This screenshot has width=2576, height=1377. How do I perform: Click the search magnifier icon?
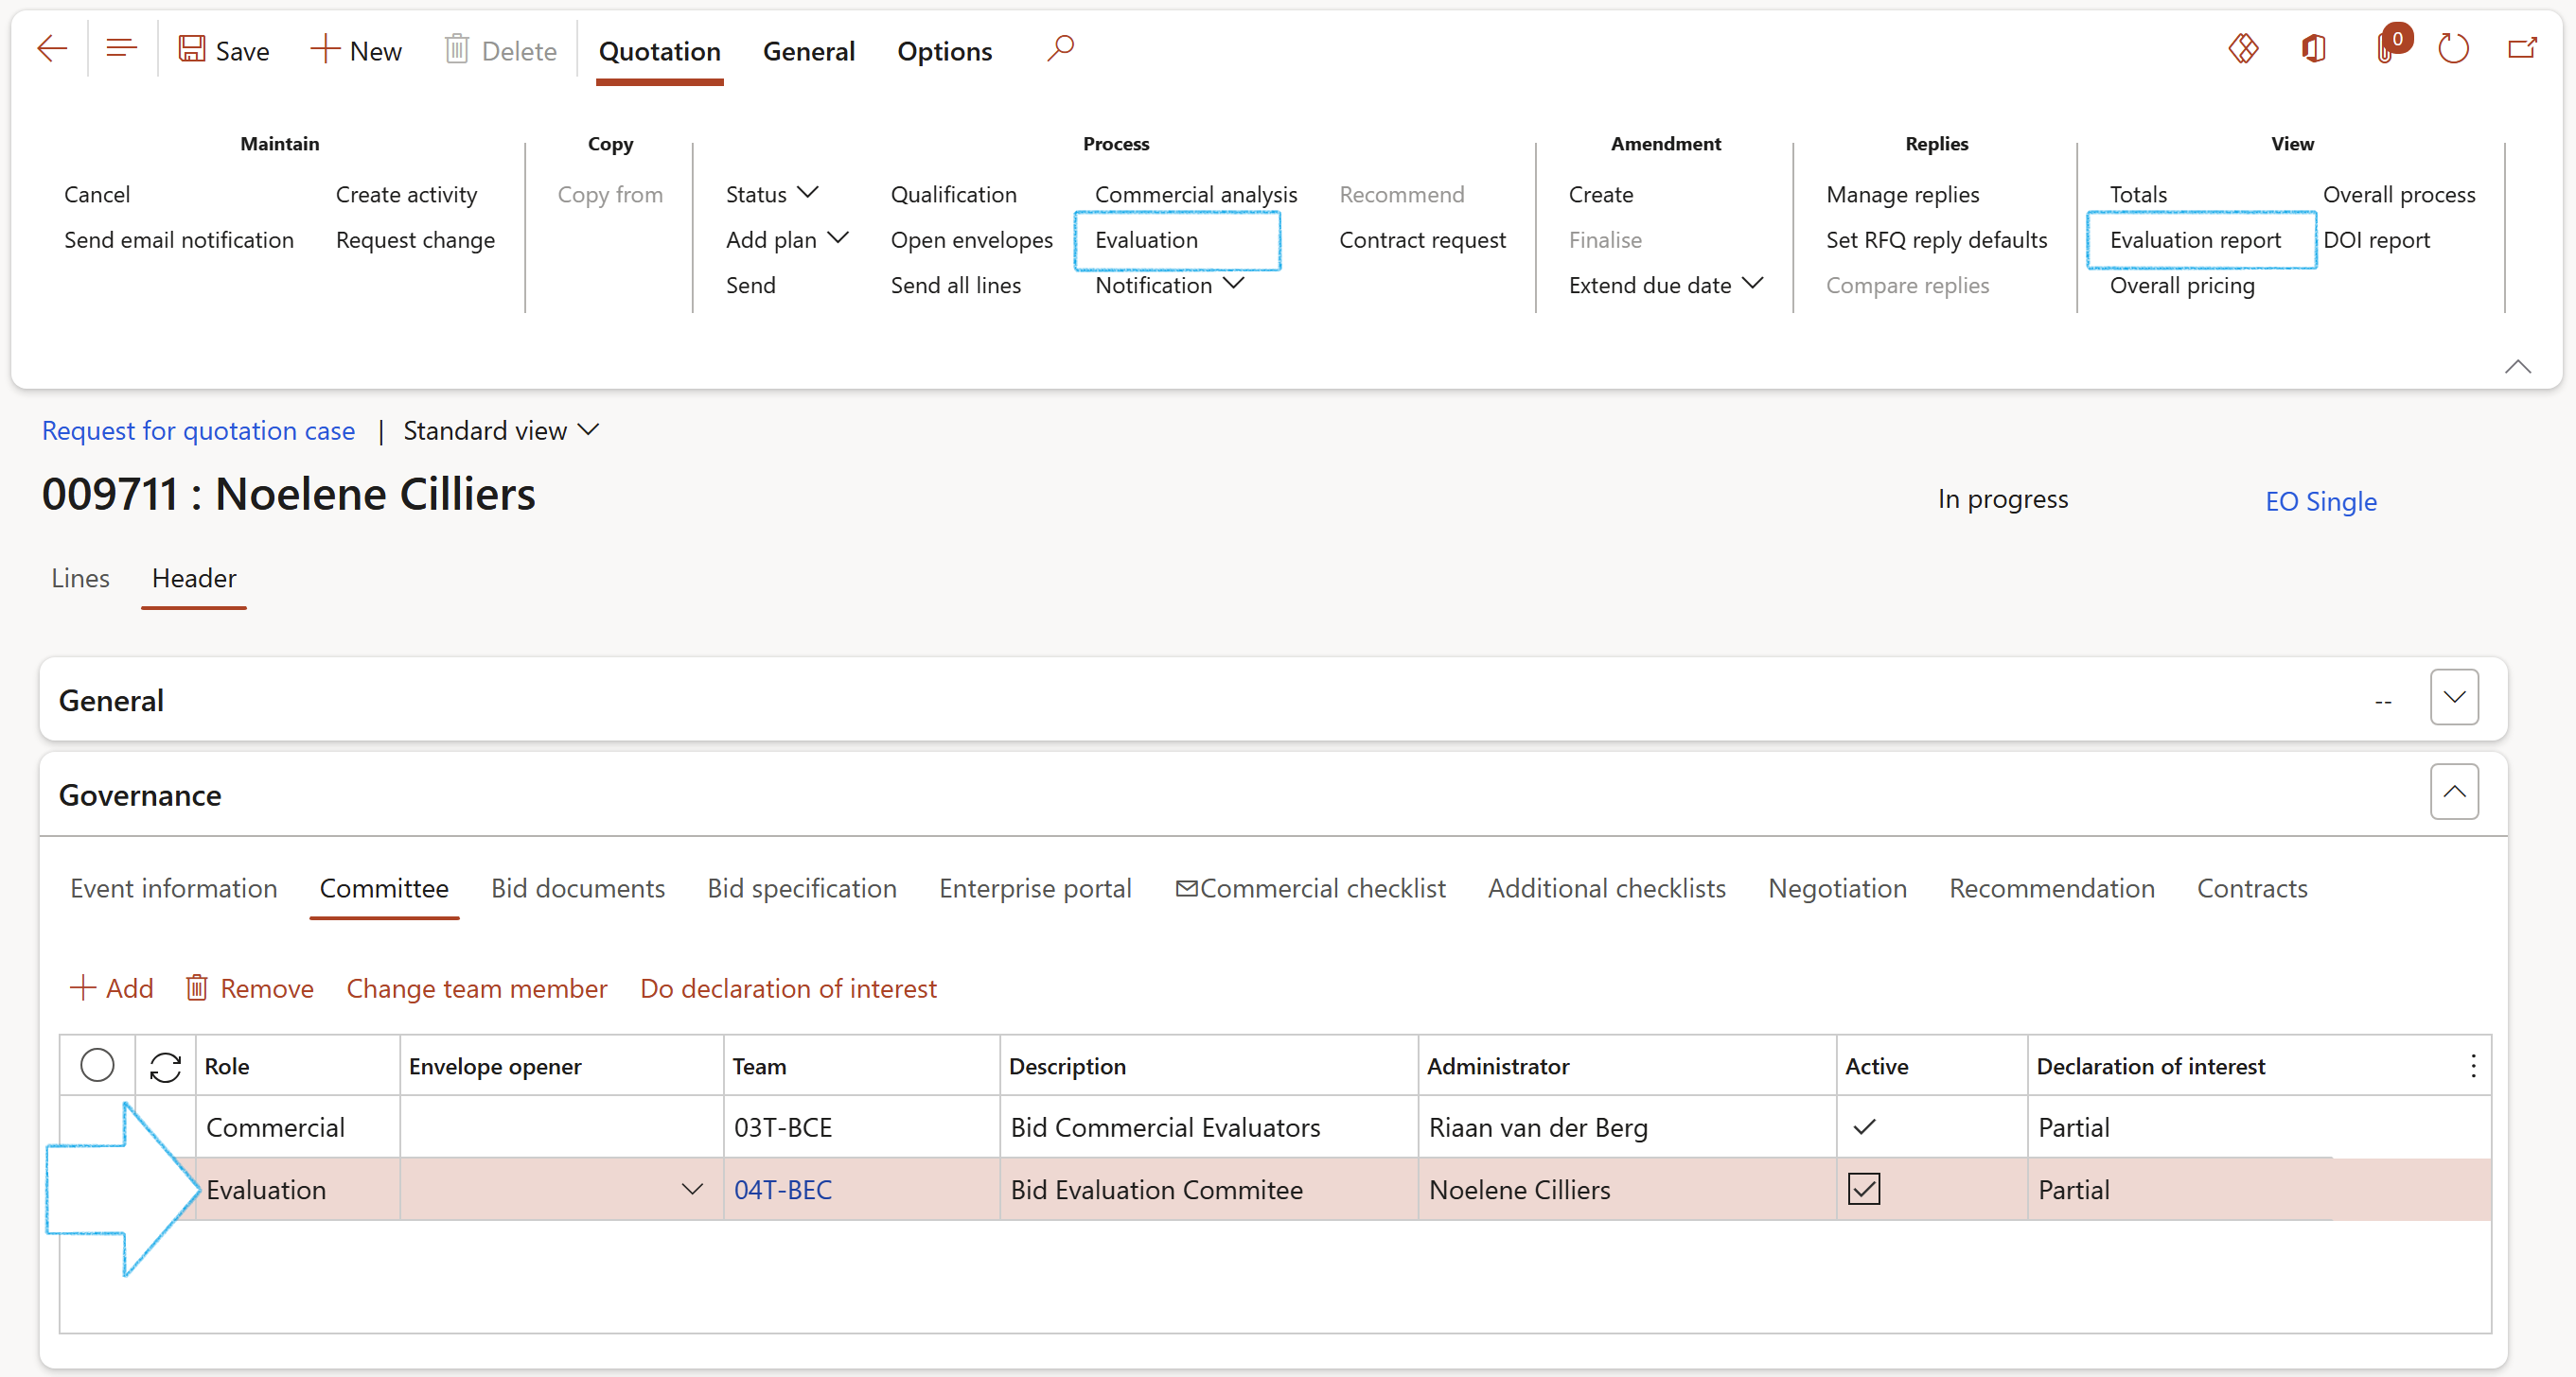pyautogui.click(x=1060, y=49)
